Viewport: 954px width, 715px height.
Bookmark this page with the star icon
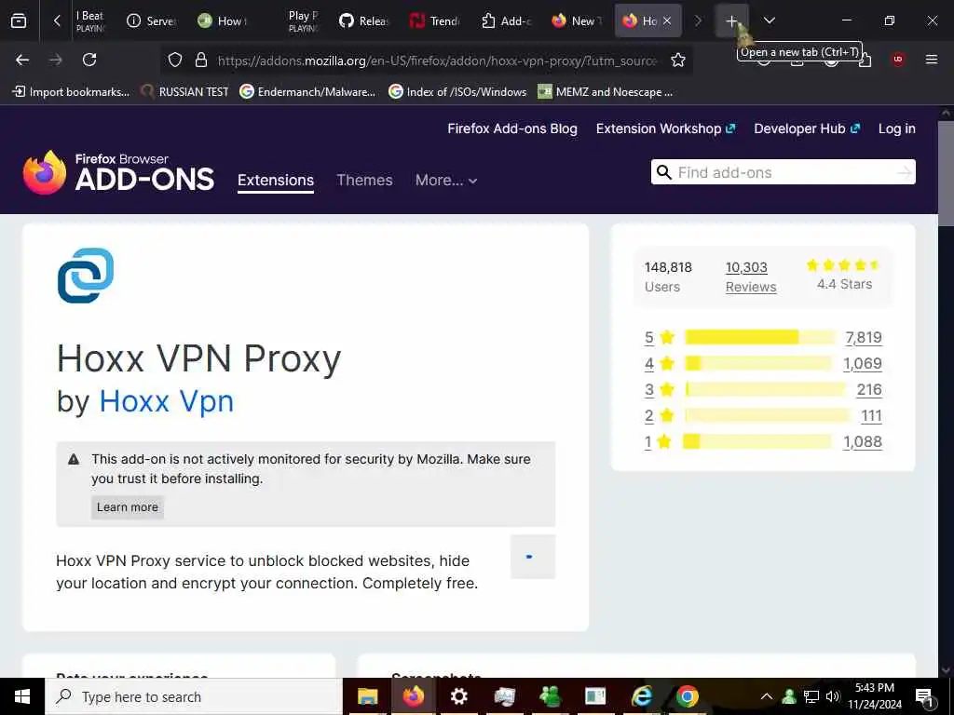(678, 60)
